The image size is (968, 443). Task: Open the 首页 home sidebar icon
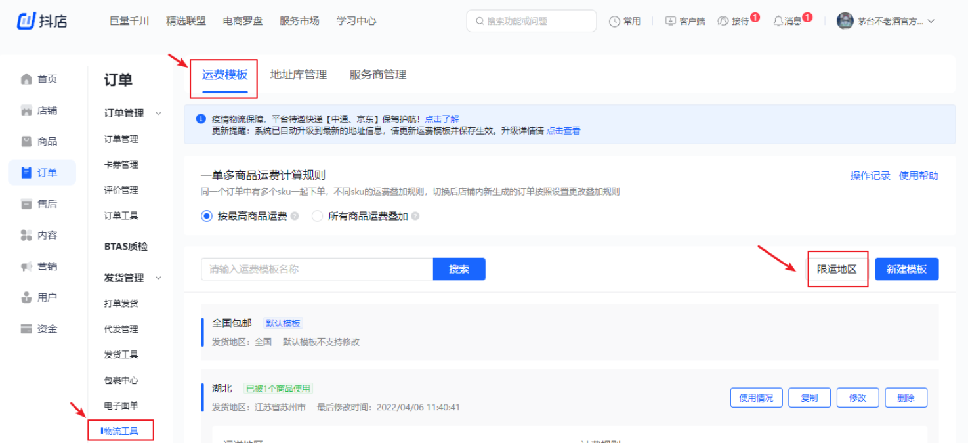pos(26,79)
